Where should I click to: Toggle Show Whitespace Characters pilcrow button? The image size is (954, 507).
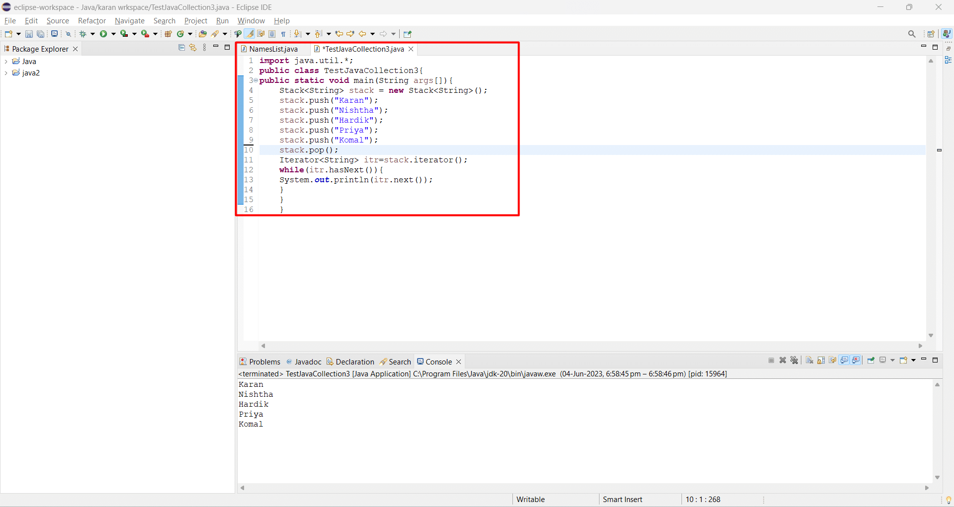click(x=283, y=34)
